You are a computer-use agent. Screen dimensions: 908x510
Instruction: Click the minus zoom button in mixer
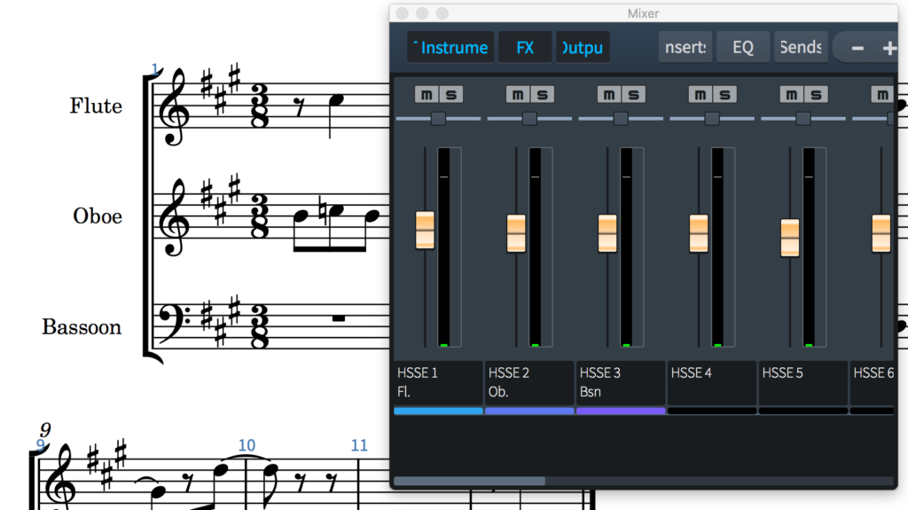coord(857,48)
